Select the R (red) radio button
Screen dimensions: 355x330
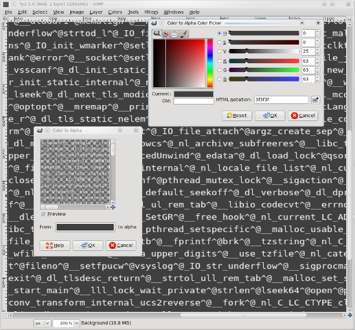pyautogui.click(x=218, y=61)
